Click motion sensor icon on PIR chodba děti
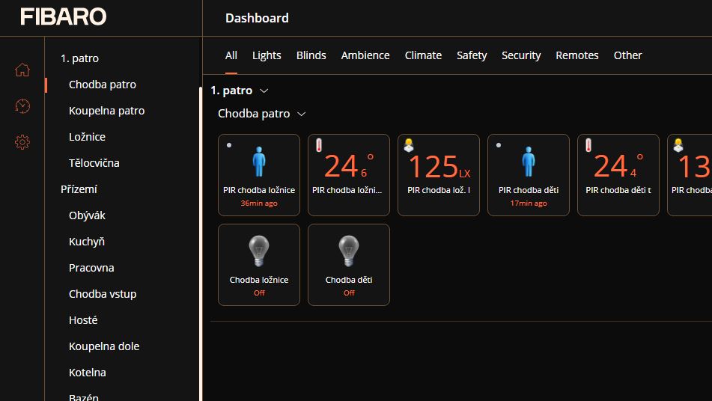The width and height of the screenshot is (712, 401). [x=528, y=162]
